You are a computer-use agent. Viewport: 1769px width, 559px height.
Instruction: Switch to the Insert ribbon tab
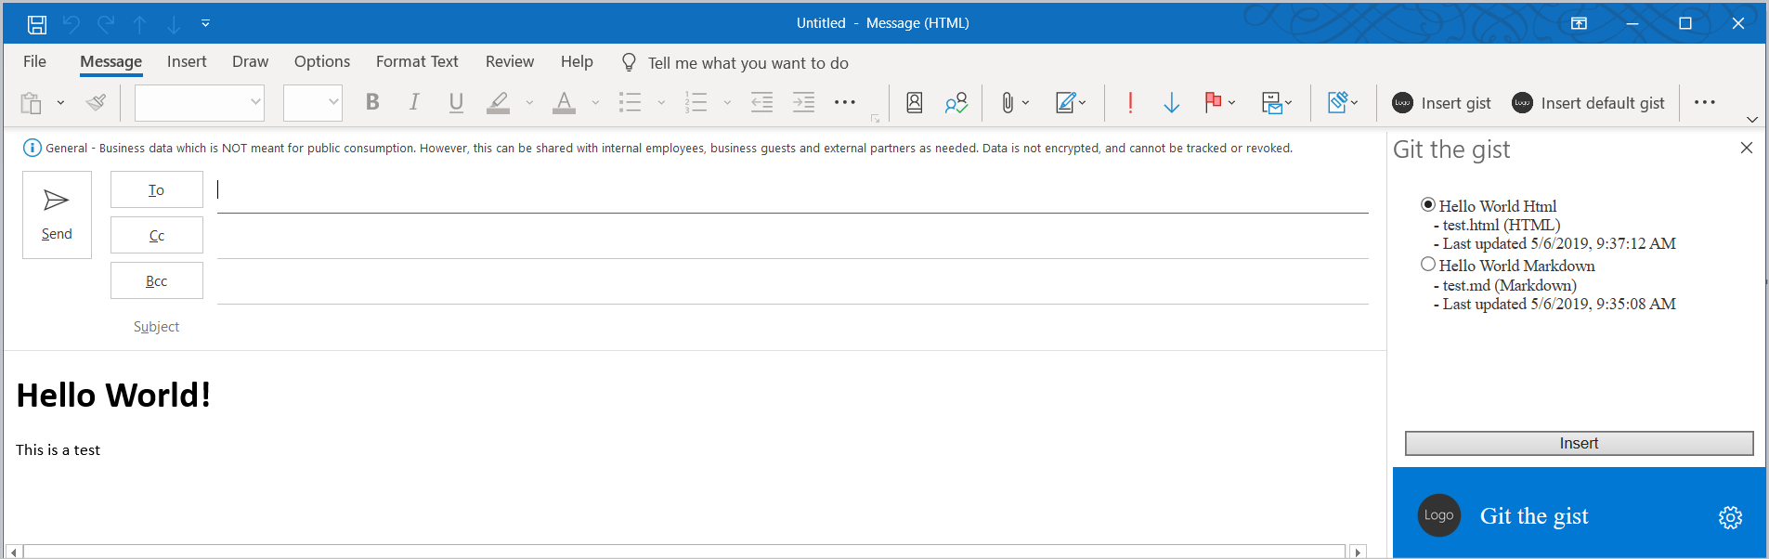(187, 61)
